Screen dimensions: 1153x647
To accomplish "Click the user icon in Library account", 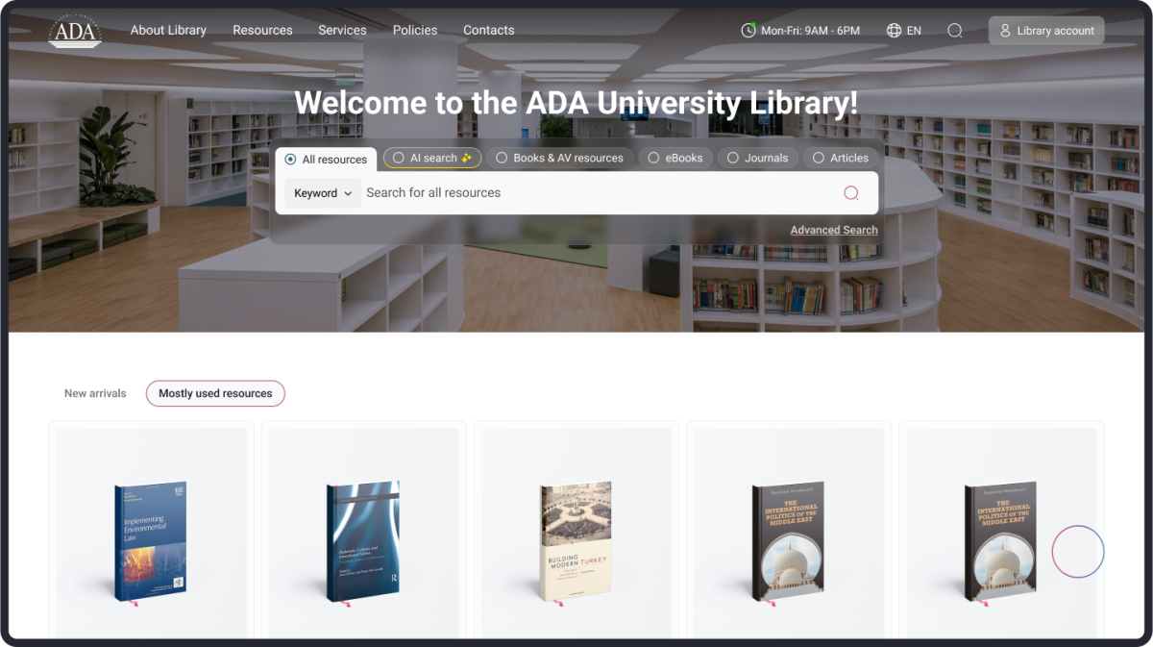I will point(1005,31).
